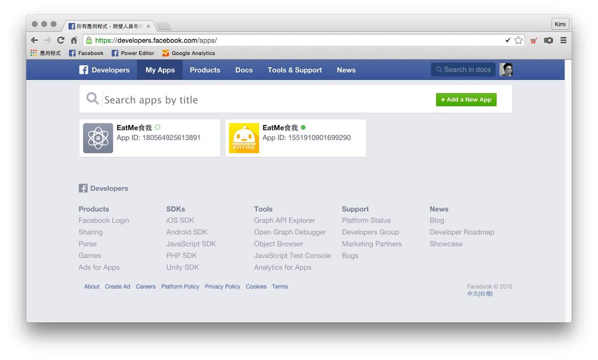Open the Developer Roadmap link
Viewport: 598px width, 360px height.
pos(462,232)
